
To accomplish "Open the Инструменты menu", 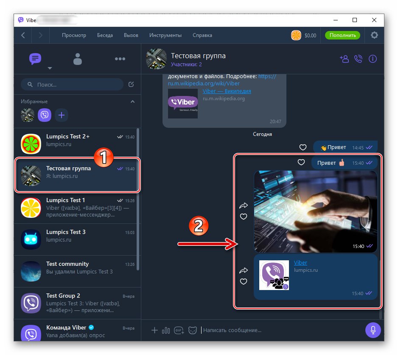I will [x=165, y=35].
